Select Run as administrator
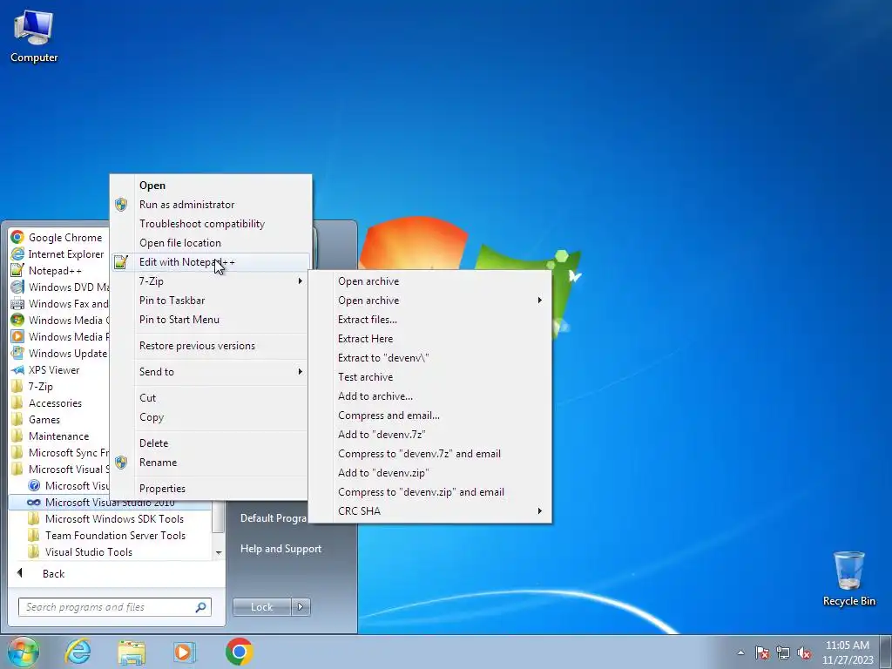The image size is (892, 669). pyautogui.click(x=210, y=204)
